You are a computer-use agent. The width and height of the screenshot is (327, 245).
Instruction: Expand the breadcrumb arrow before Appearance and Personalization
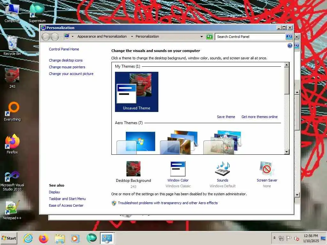[x=72, y=37]
